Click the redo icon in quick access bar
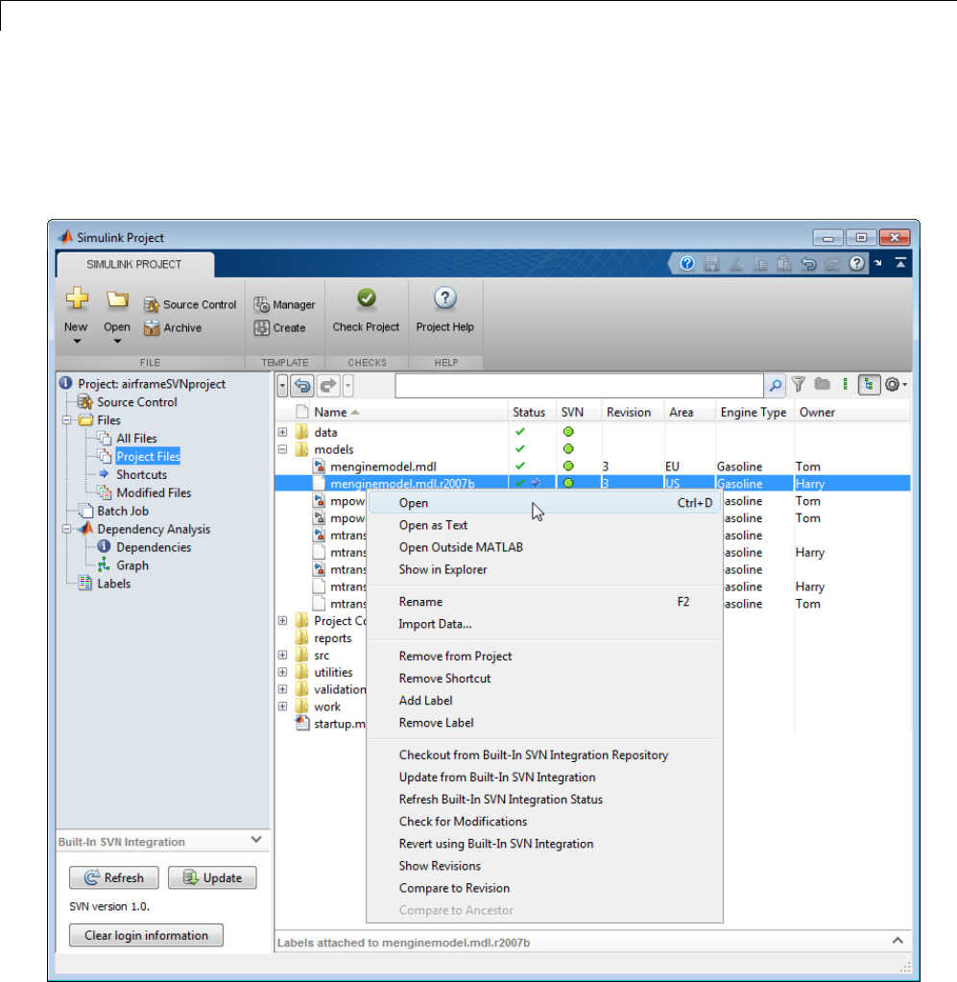The width and height of the screenshot is (957, 982). click(x=832, y=264)
